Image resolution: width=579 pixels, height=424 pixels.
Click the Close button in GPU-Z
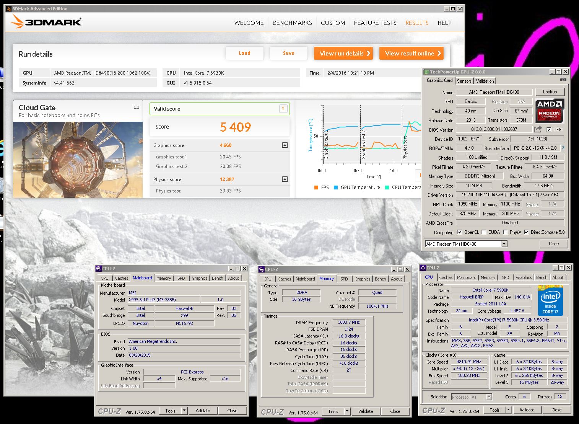pos(554,244)
